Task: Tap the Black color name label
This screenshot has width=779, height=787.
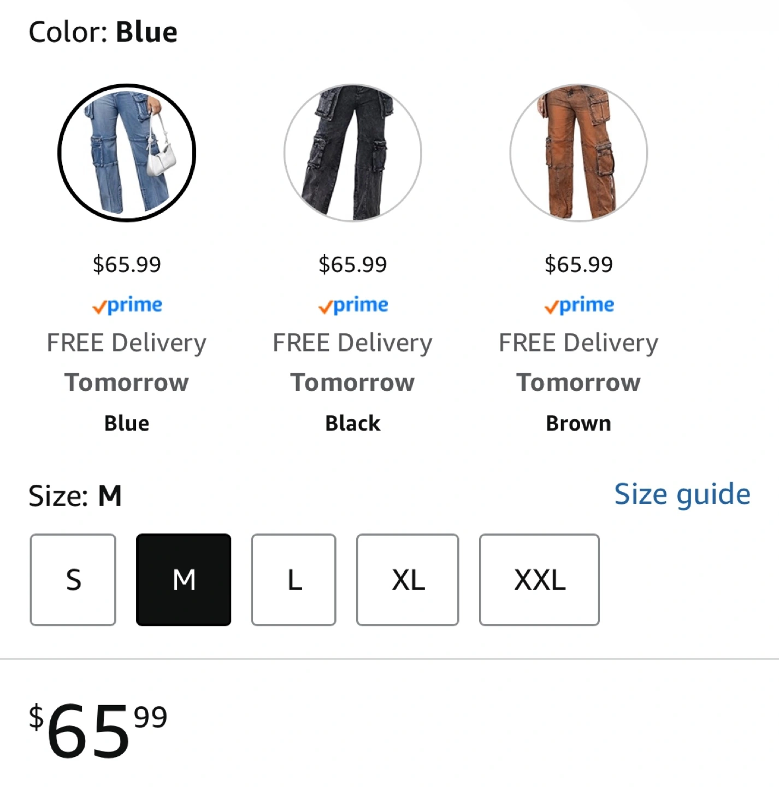Action: [353, 424]
